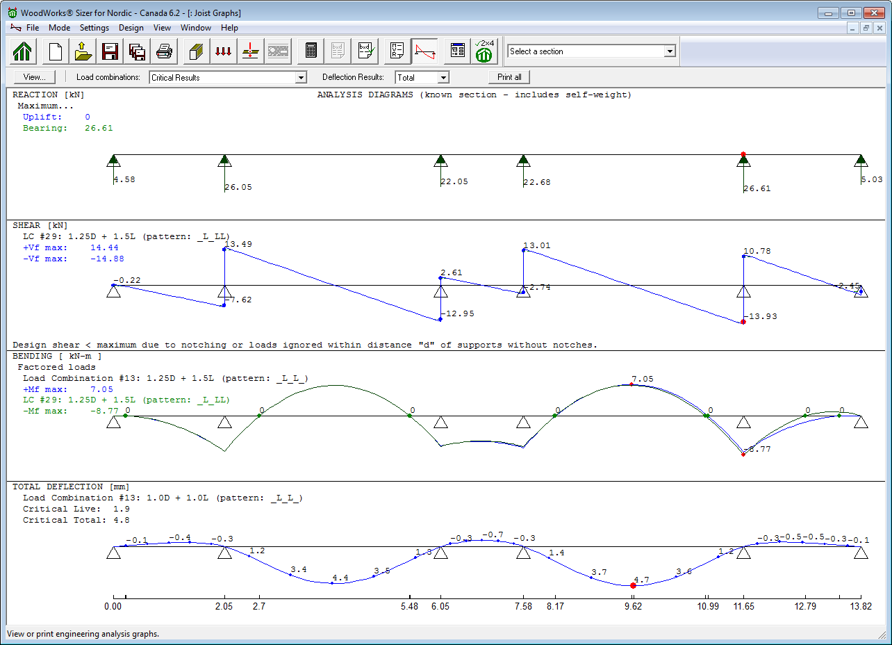Open a file with the folder icon
The image size is (892, 645).
pos(83,51)
